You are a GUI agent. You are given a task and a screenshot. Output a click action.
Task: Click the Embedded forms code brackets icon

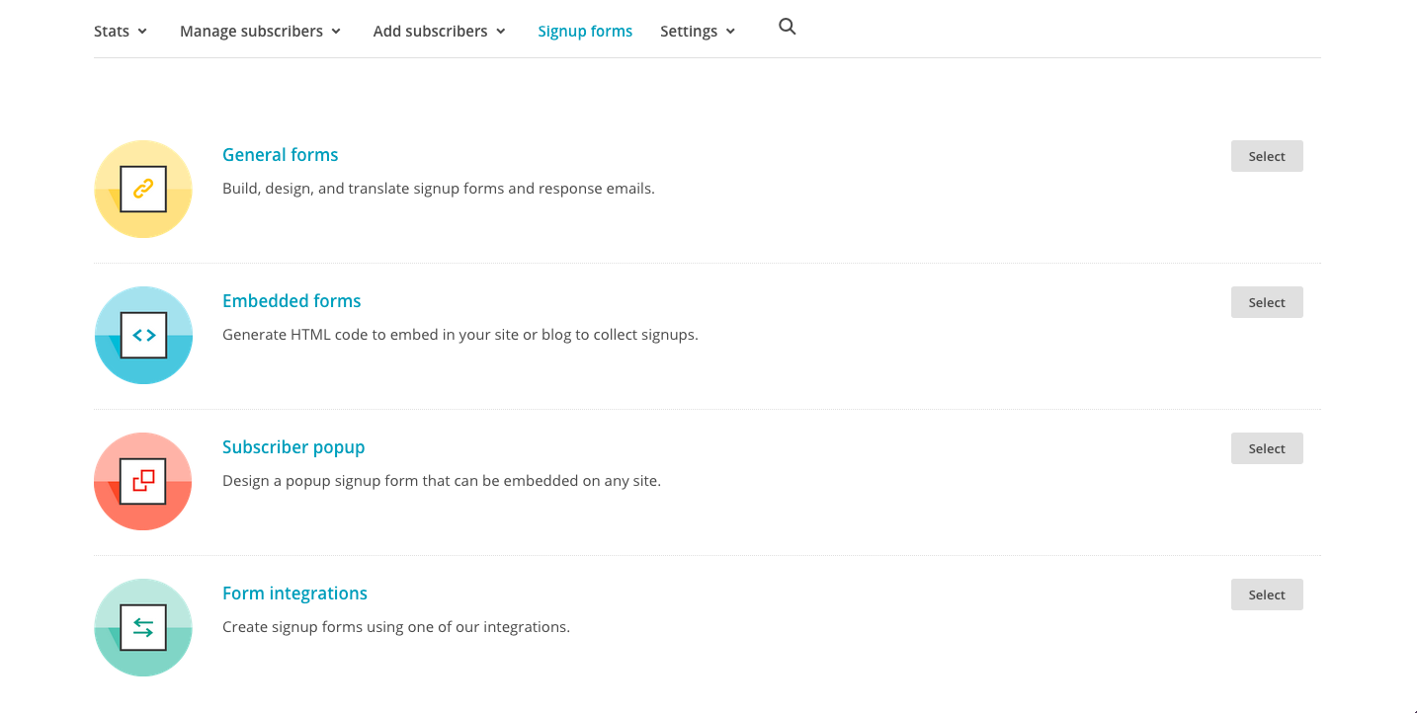142,335
